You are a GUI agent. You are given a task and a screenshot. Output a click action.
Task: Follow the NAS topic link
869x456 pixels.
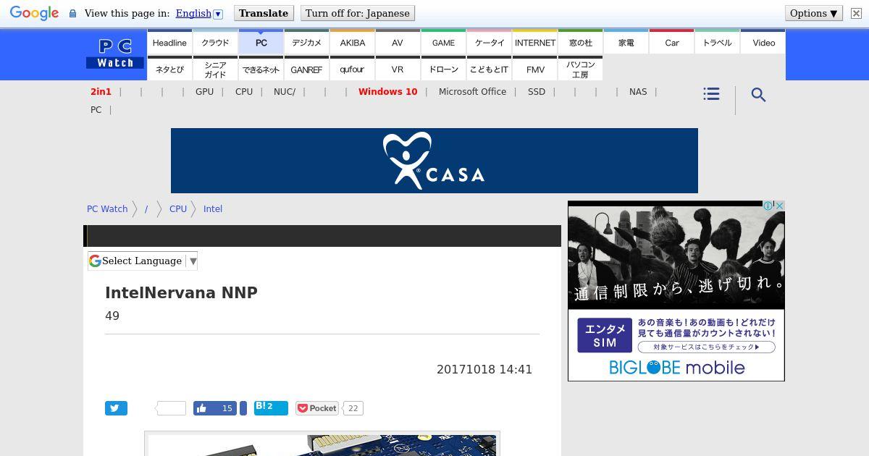click(x=638, y=92)
